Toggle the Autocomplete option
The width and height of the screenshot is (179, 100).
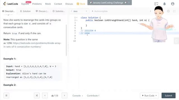point(100,11)
